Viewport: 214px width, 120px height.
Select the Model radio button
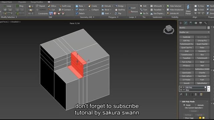pos(184,105)
